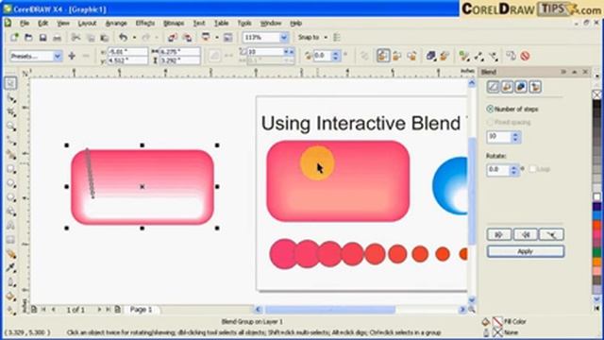Click the Apply button in Blend docker

click(526, 251)
